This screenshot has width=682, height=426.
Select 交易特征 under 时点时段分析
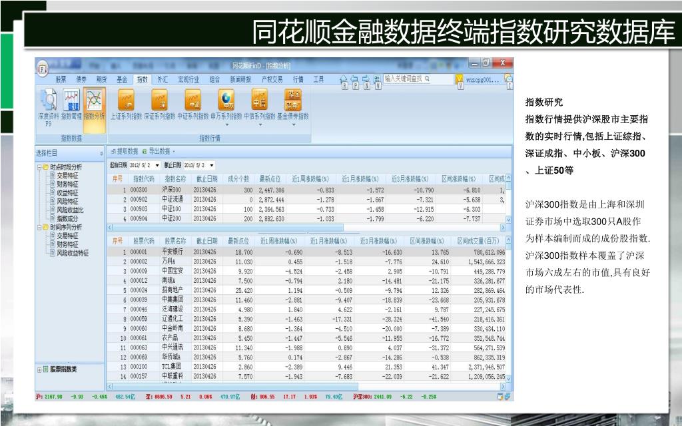[67, 176]
